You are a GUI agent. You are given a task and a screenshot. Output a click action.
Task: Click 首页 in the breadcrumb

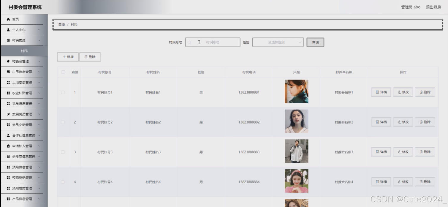(x=61, y=25)
